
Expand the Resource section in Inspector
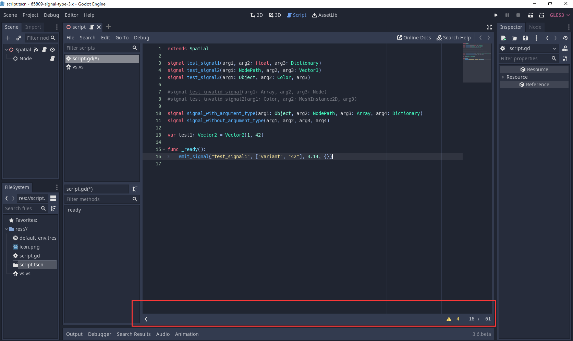coord(503,77)
